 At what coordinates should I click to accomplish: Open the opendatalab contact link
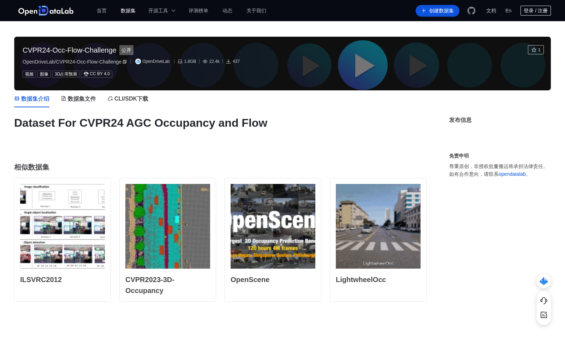512,174
